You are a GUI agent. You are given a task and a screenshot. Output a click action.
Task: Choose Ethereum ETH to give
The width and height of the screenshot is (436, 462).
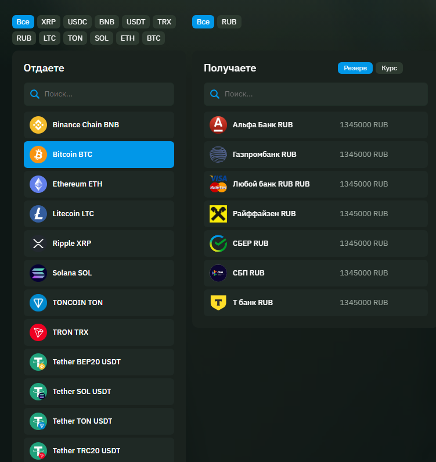99,184
